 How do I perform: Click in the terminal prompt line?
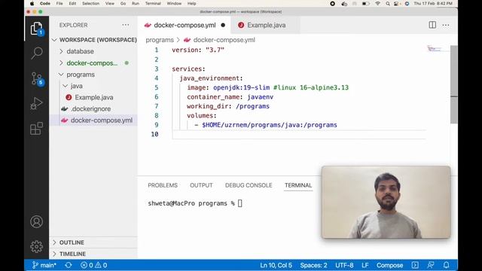click(x=195, y=203)
